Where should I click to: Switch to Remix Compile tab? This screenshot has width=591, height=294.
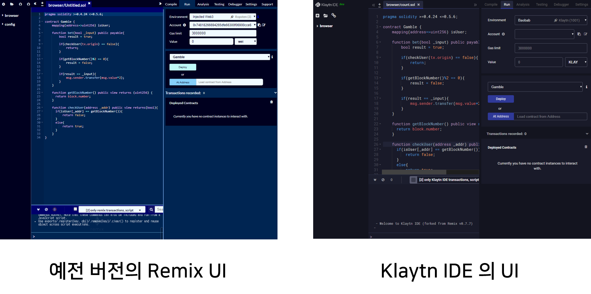pyautogui.click(x=171, y=4)
